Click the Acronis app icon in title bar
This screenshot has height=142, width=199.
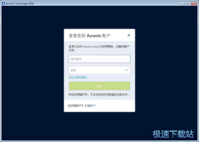tap(3, 3)
